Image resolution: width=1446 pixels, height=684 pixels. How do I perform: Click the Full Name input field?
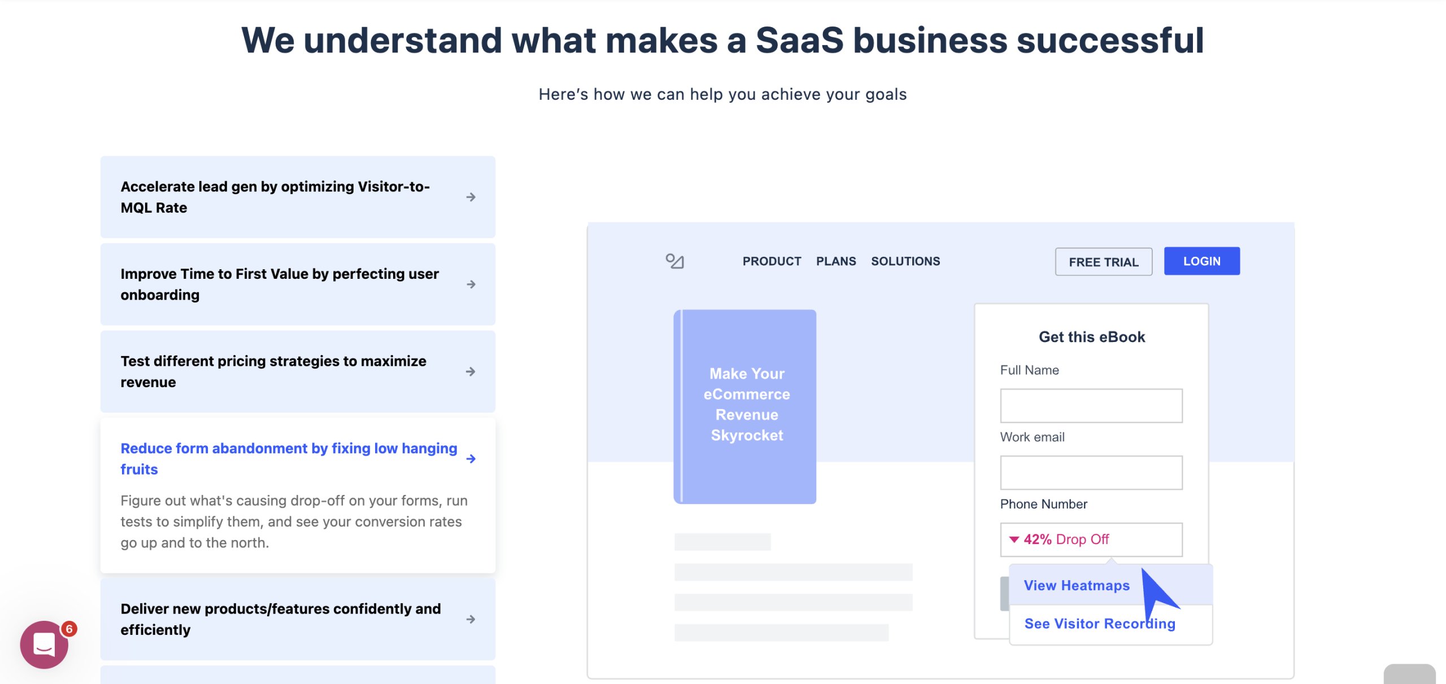coord(1091,405)
